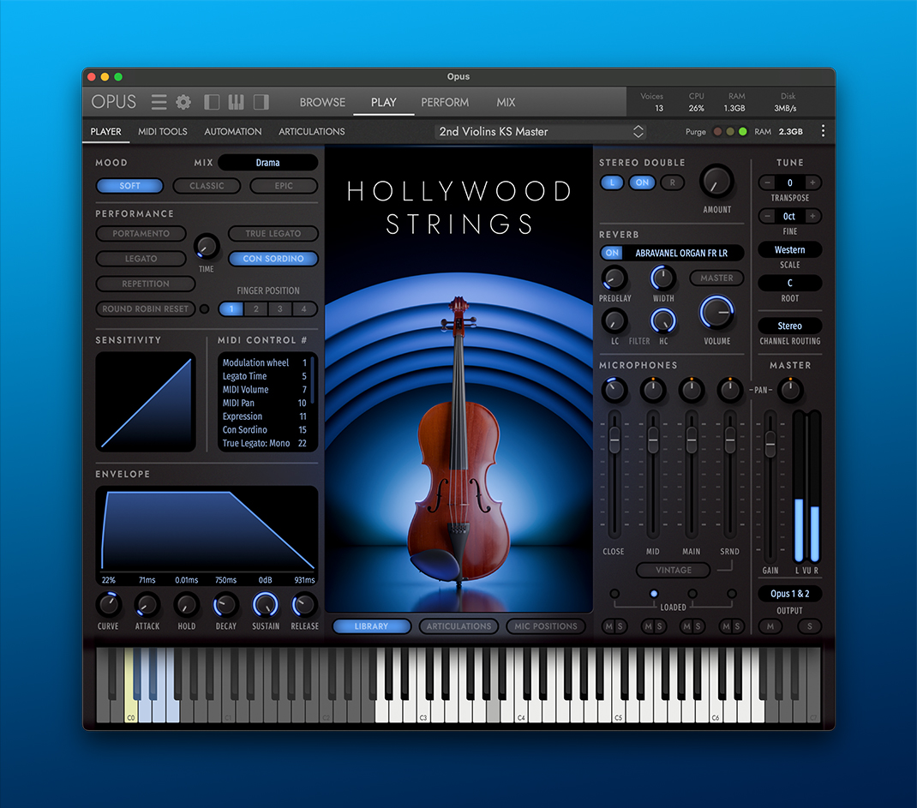The image size is (917, 808).
Task: Adjust the Master Pan knob
Action: click(x=790, y=390)
